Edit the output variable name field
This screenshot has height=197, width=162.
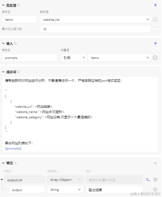[27, 190]
